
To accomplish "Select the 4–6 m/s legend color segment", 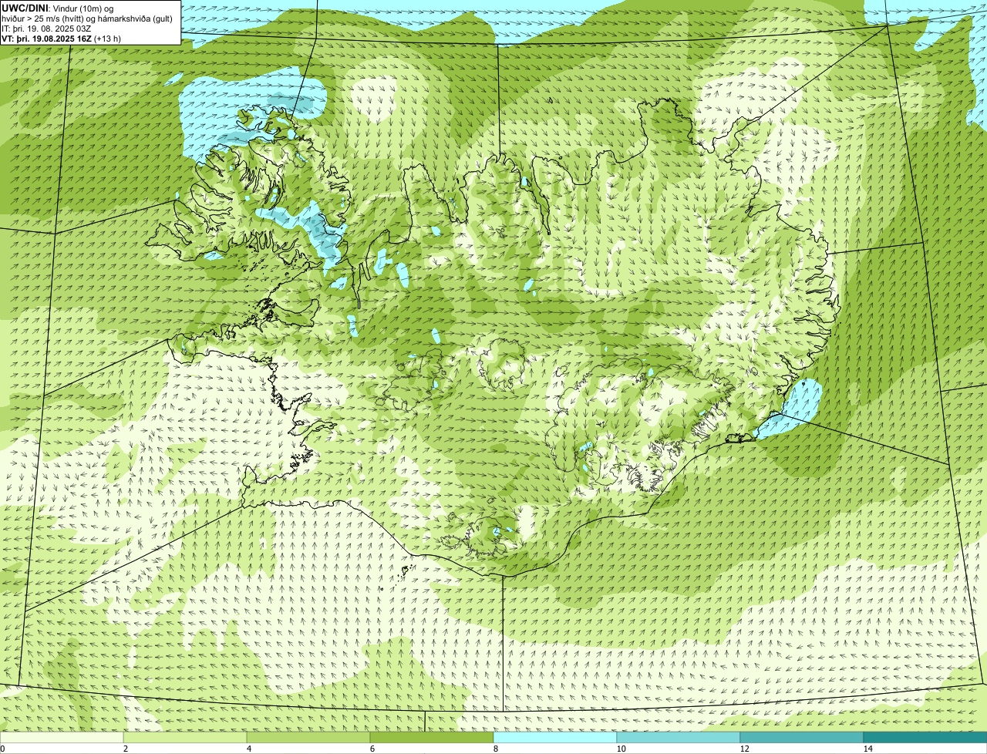I will (x=308, y=737).
